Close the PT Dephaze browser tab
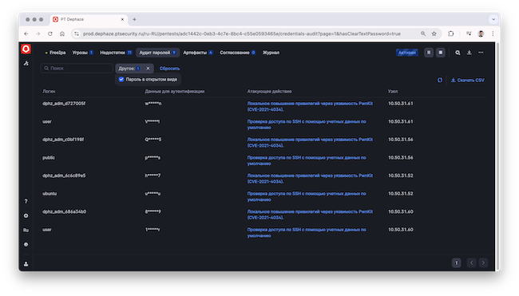Viewport: 519px width, 296px height. (122, 19)
